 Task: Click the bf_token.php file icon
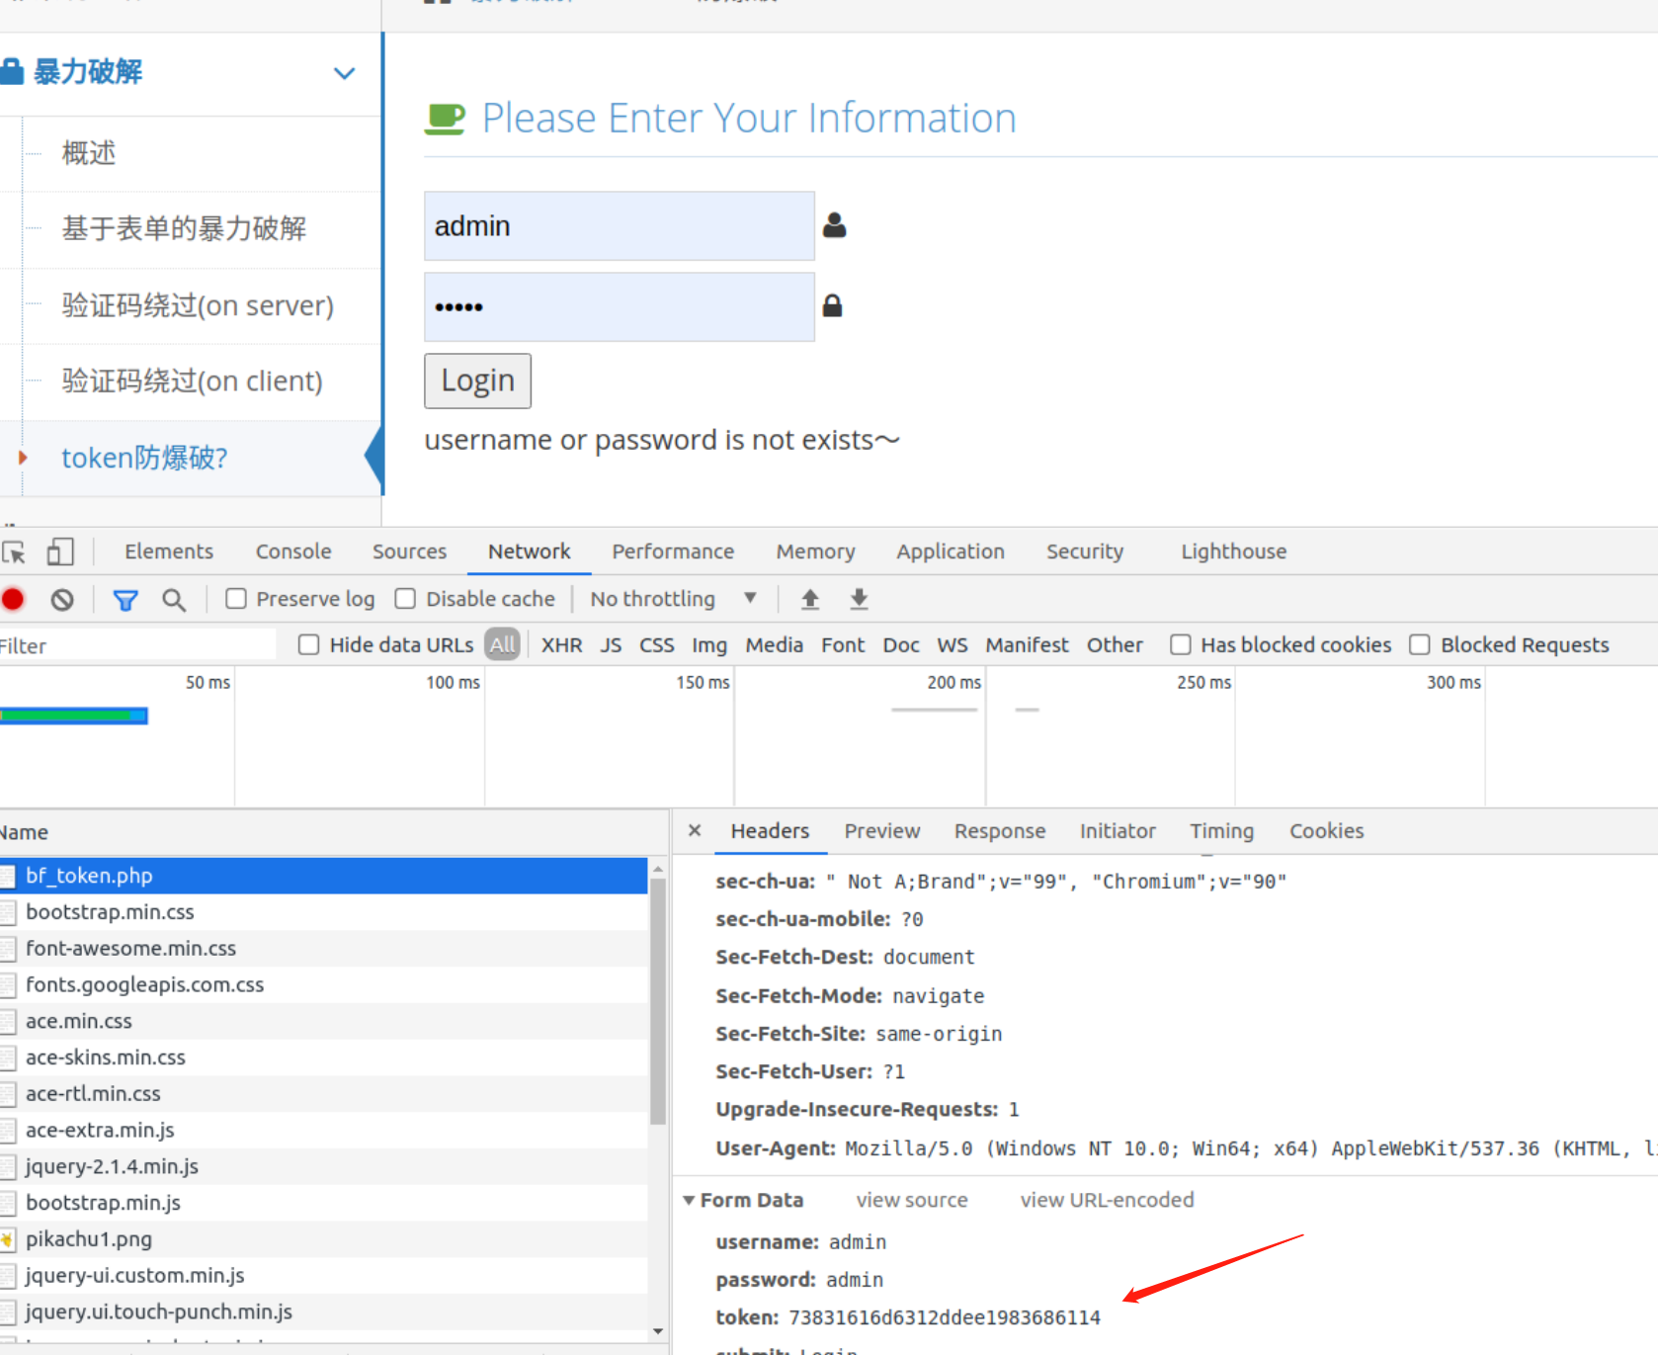pyautogui.click(x=8, y=876)
